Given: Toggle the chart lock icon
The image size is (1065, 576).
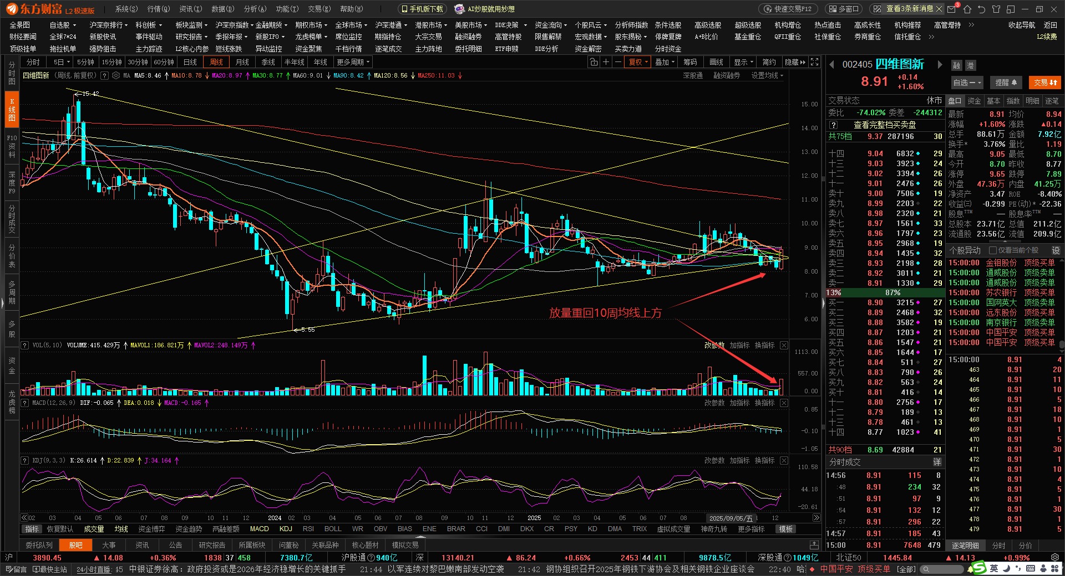Looking at the screenshot, I should (x=594, y=62).
